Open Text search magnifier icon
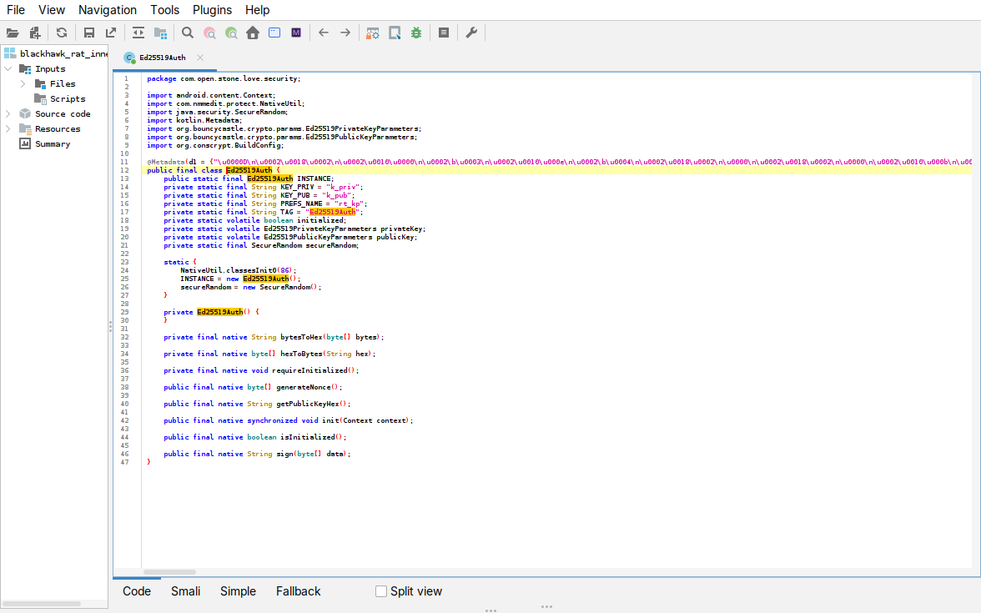The width and height of the screenshot is (981, 613). [188, 33]
